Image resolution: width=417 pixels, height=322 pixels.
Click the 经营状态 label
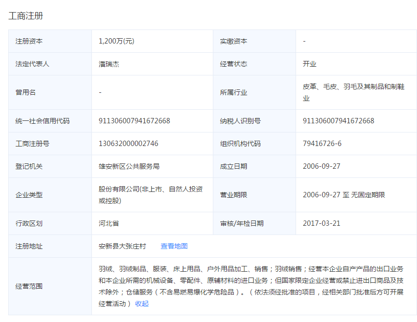pos(234,64)
